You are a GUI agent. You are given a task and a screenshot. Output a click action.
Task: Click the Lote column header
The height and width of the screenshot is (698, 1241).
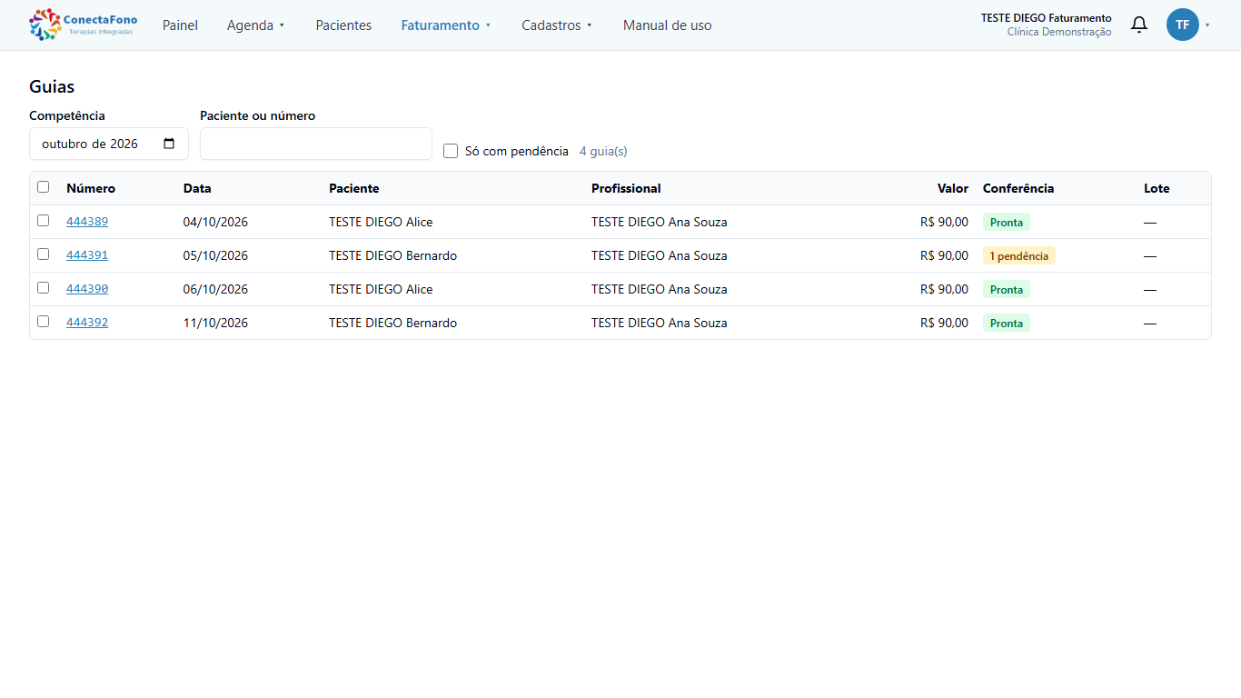click(1157, 188)
